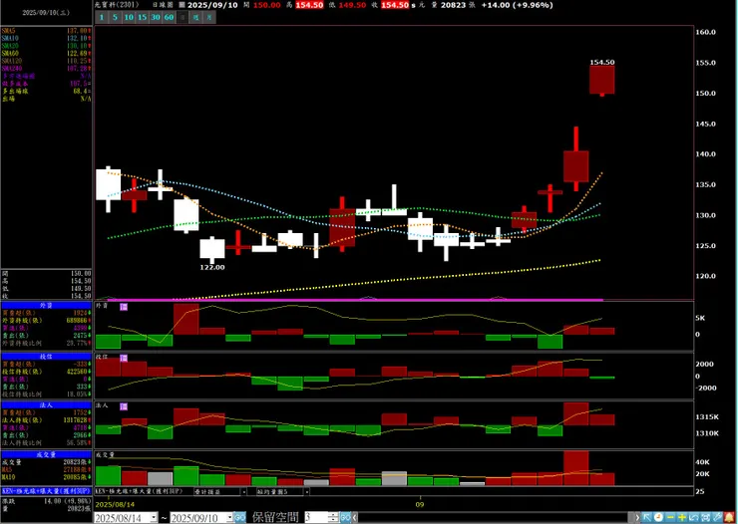The height and width of the screenshot is (524, 738).
Task: Open the start date 2025/08/14 dropdown
Action: click(154, 517)
